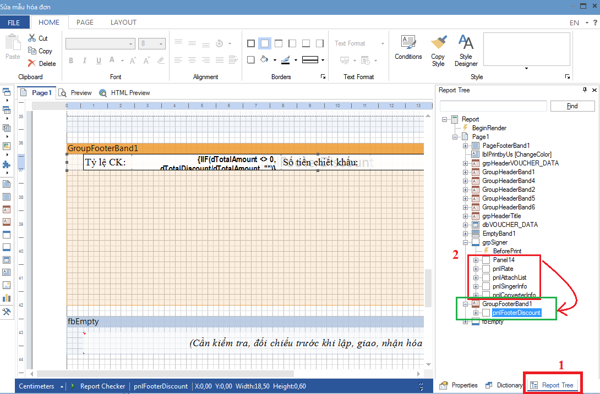Click the Delete red X icon
This screenshot has width=600, height=394.
tap(32, 63)
